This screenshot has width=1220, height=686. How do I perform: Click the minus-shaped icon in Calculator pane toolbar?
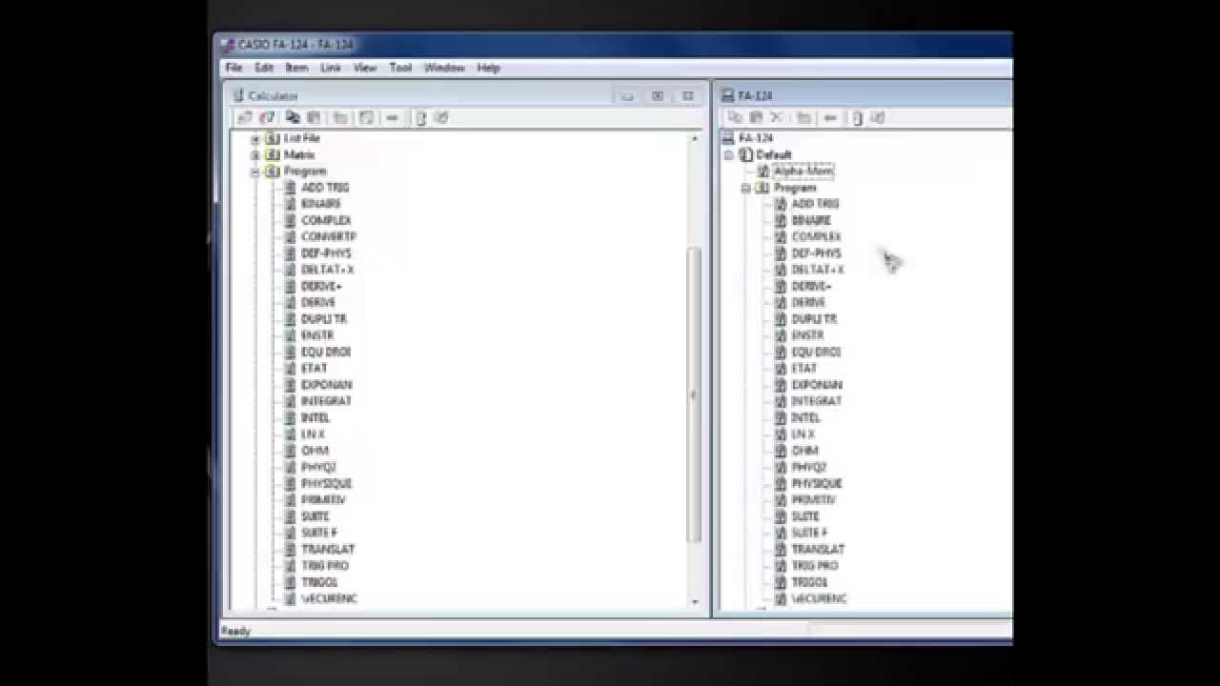coord(392,118)
